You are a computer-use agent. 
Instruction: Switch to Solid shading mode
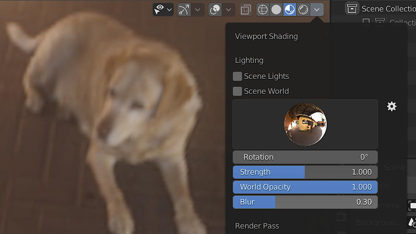(x=276, y=10)
